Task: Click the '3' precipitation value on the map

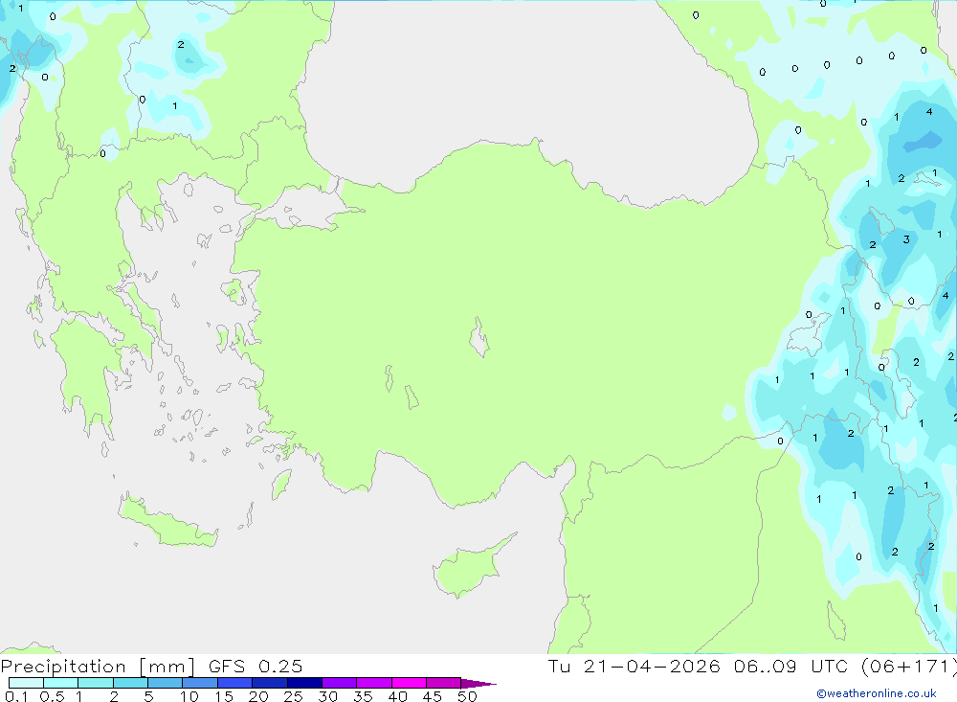Action: (906, 239)
